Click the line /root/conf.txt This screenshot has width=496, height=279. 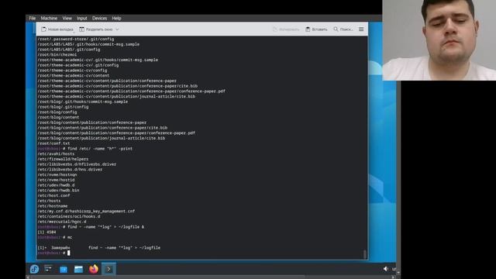(x=53, y=143)
